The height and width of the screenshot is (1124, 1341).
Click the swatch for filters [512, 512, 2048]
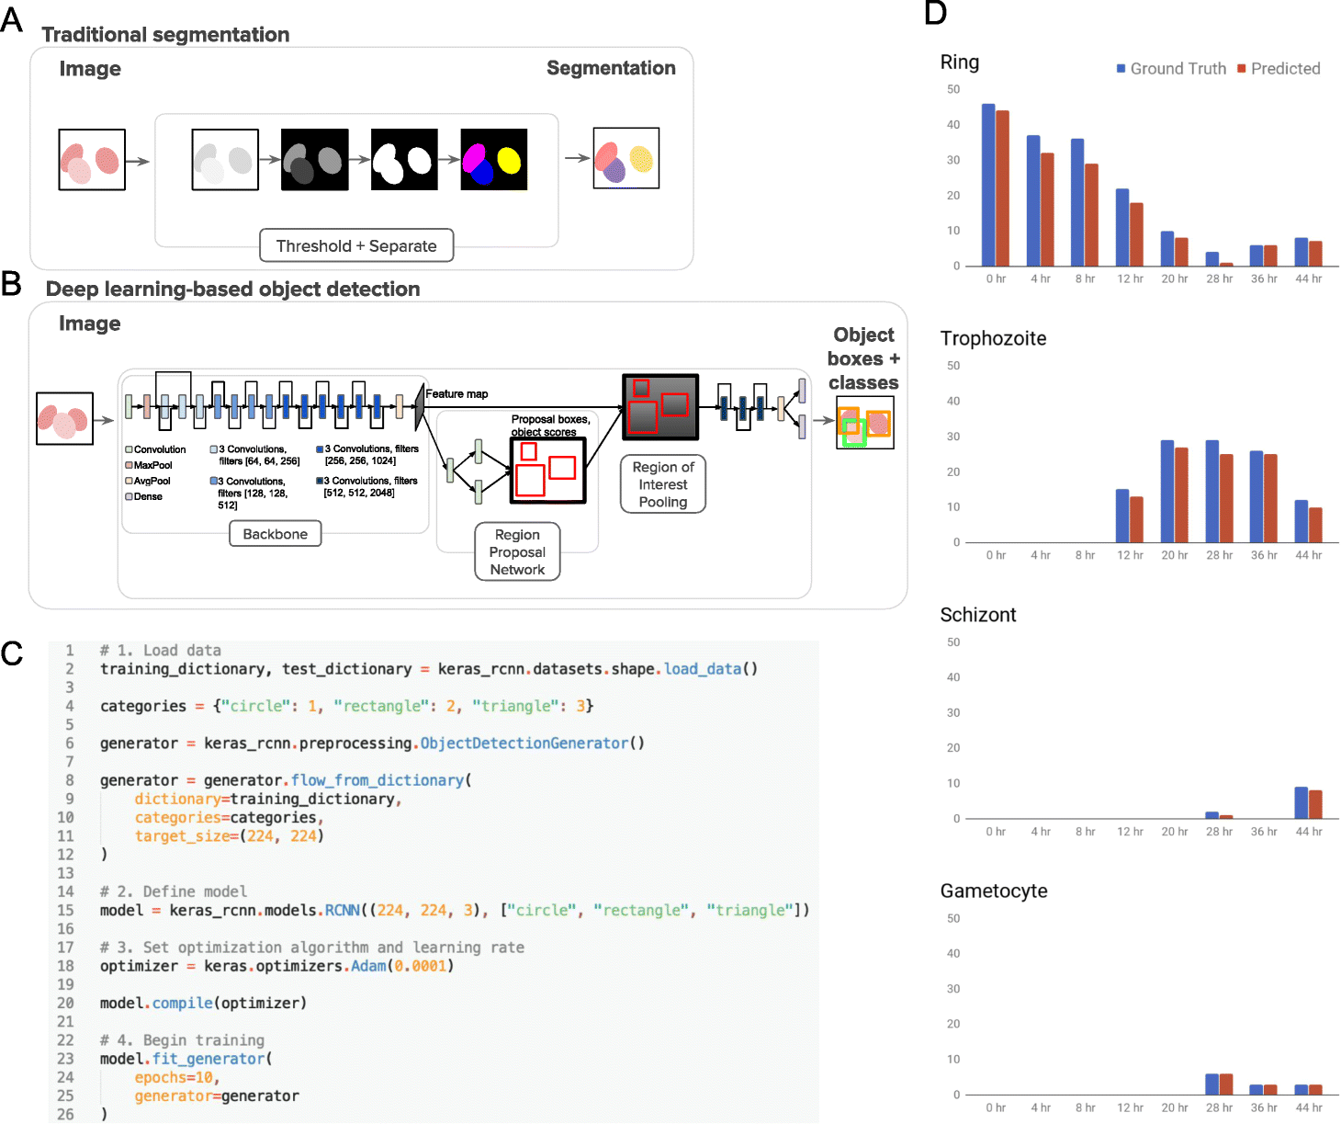click(320, 481)
